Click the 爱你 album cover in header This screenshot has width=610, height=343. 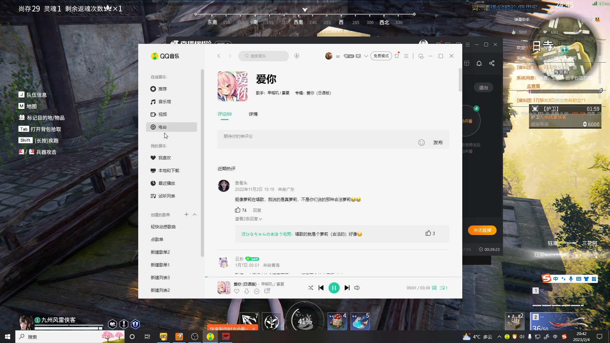233,86
